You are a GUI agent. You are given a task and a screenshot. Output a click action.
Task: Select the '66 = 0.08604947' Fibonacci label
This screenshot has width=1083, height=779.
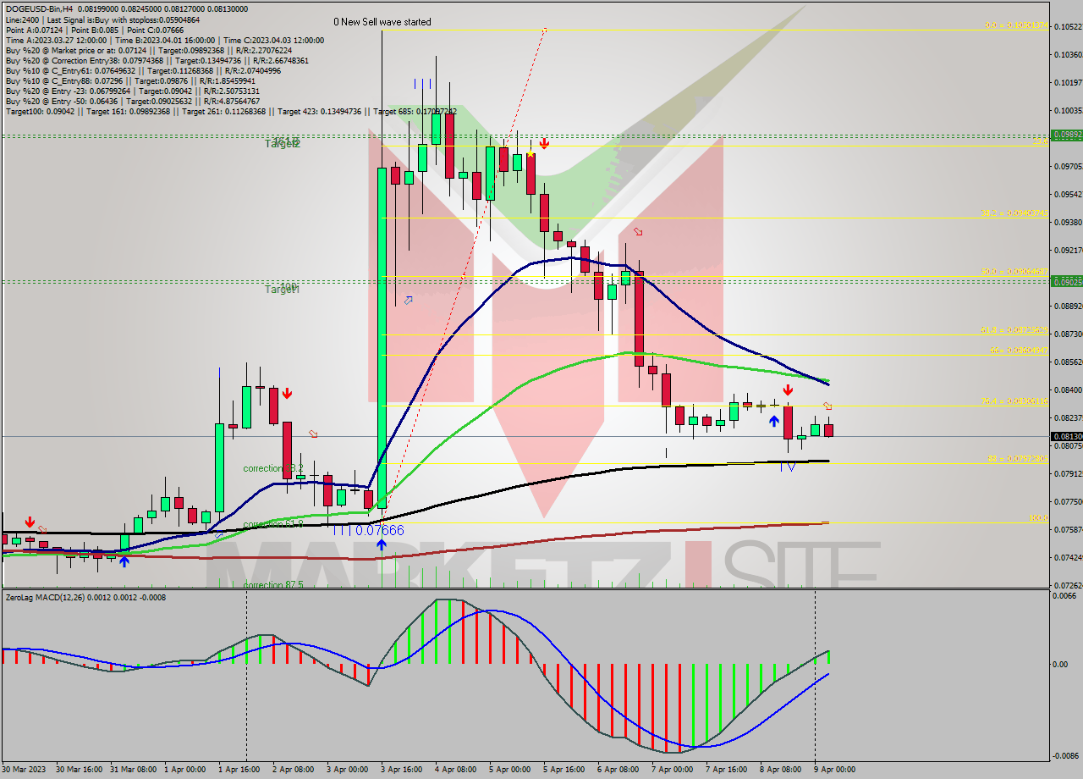[x=1019, y=350]
